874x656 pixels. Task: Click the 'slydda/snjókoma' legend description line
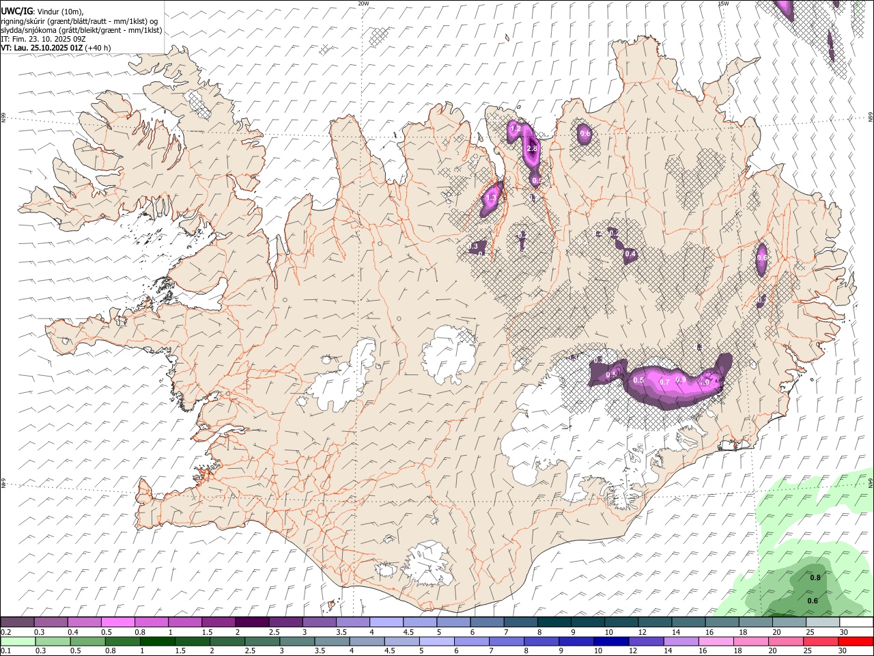pos(81,30)
